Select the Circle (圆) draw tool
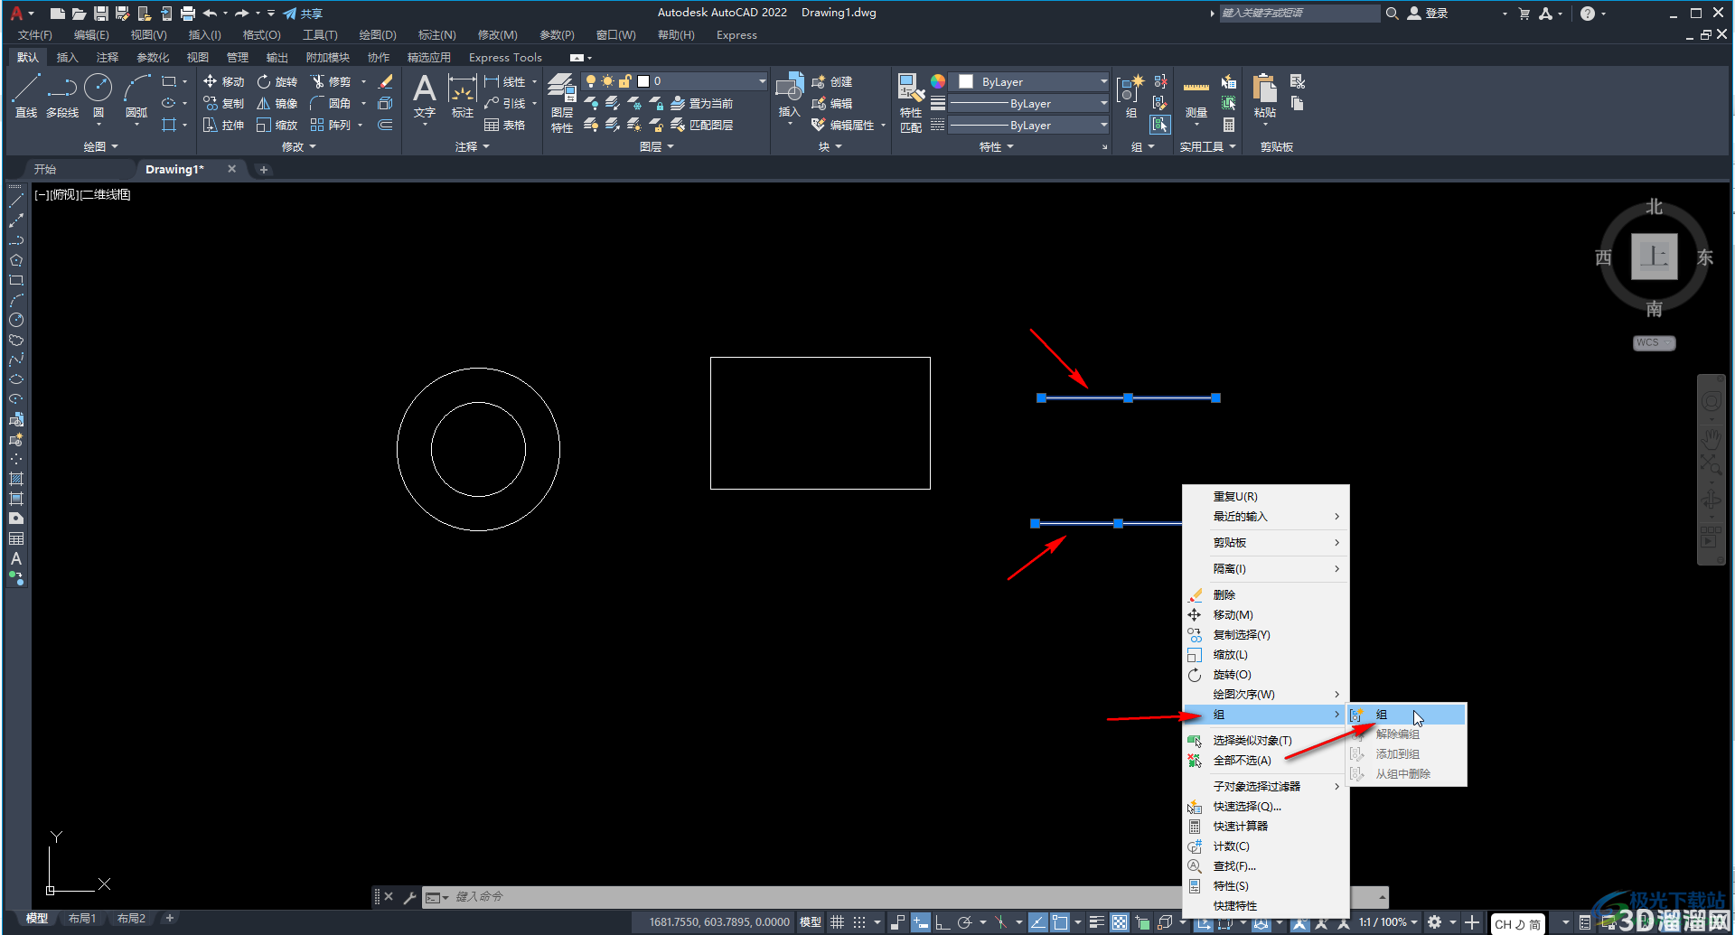The width and height of the screenshot is (1735, 935). click(x=98, y=96)
